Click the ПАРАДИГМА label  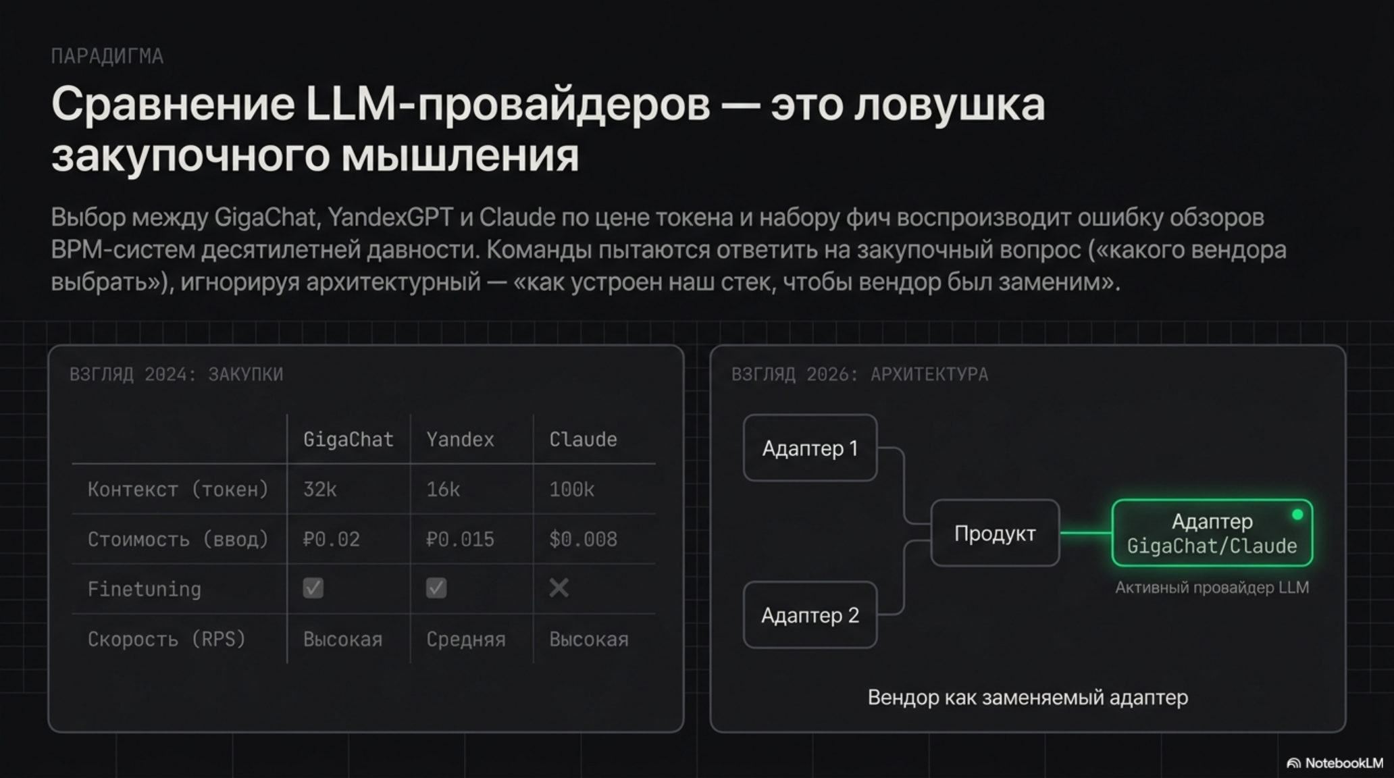coord(107,56)
